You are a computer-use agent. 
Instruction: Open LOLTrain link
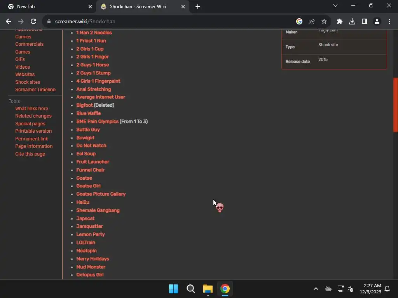86,243
